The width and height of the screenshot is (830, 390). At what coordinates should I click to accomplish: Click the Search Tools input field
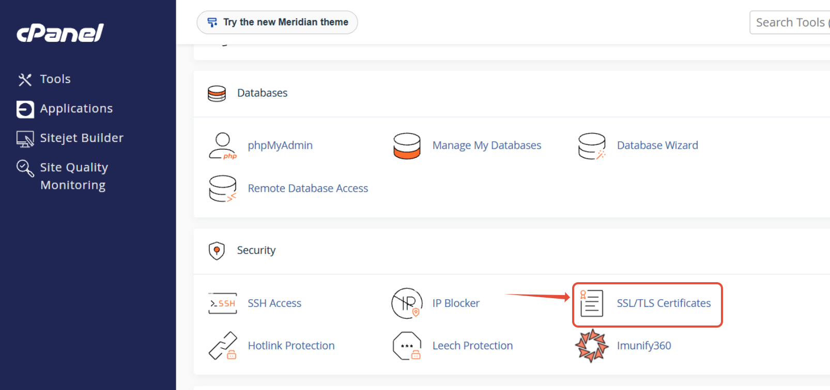pos(790,23)
